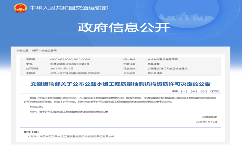The width and height of the screenshot is (242, 146).
Task: Click body line starting 附件：准予许可
Action: (x=69, y=112)
